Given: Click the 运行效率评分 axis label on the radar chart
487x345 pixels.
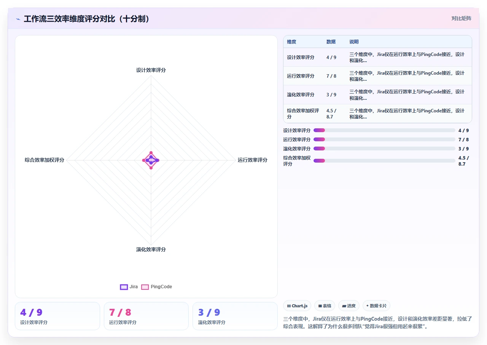Looking at the screenshot, I should (253, 160).
